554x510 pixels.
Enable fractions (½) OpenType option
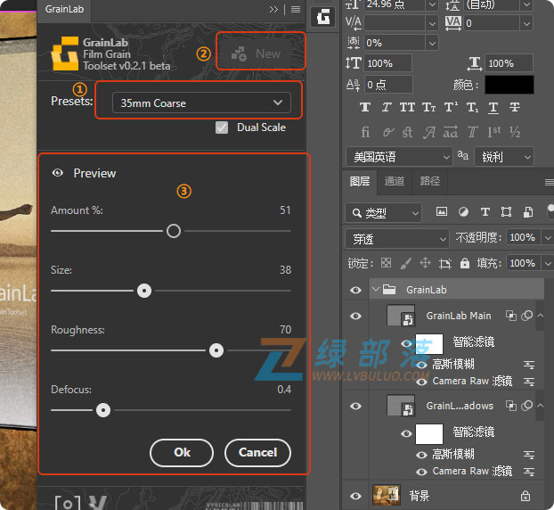(515, 132)
